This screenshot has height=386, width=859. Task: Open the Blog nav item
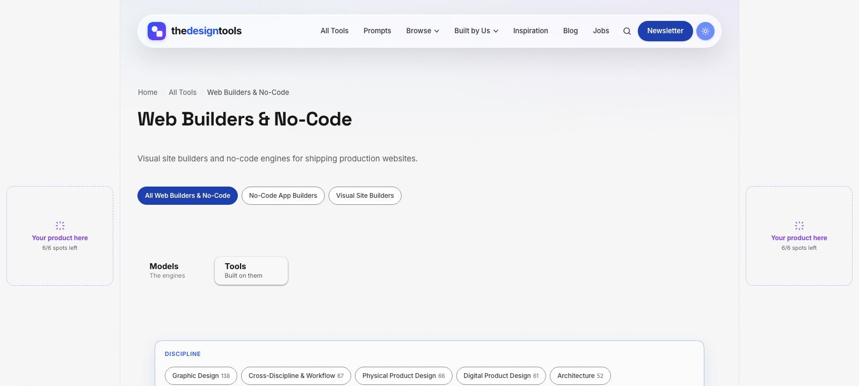571,31
